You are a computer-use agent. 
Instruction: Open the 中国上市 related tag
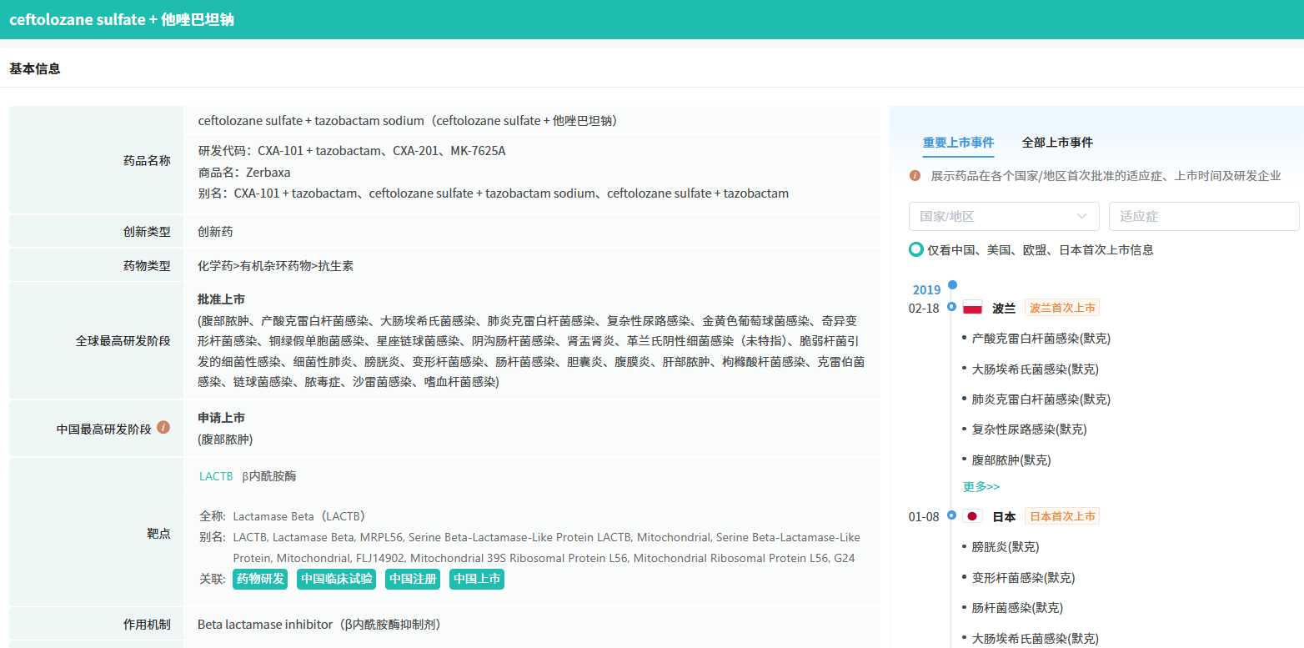(477, 579)
